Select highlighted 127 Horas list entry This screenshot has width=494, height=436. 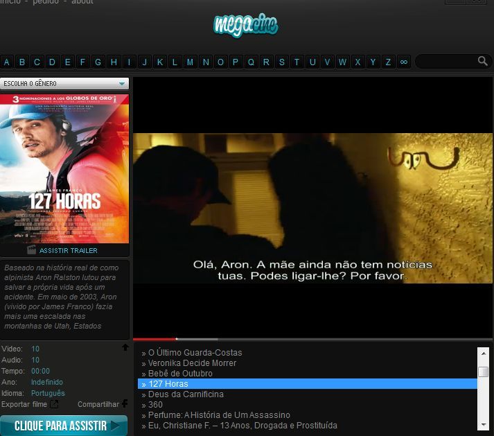coord(308,384)
